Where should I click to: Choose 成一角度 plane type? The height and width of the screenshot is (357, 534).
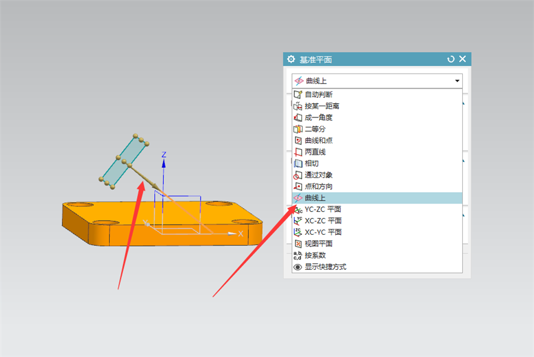pos(377,118)
